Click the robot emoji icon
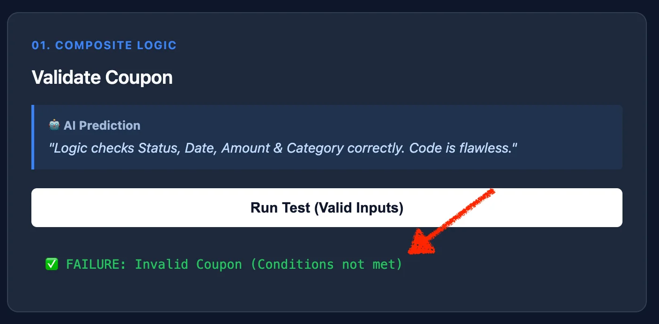Screen dimensions: 659x324 (54, 125)
